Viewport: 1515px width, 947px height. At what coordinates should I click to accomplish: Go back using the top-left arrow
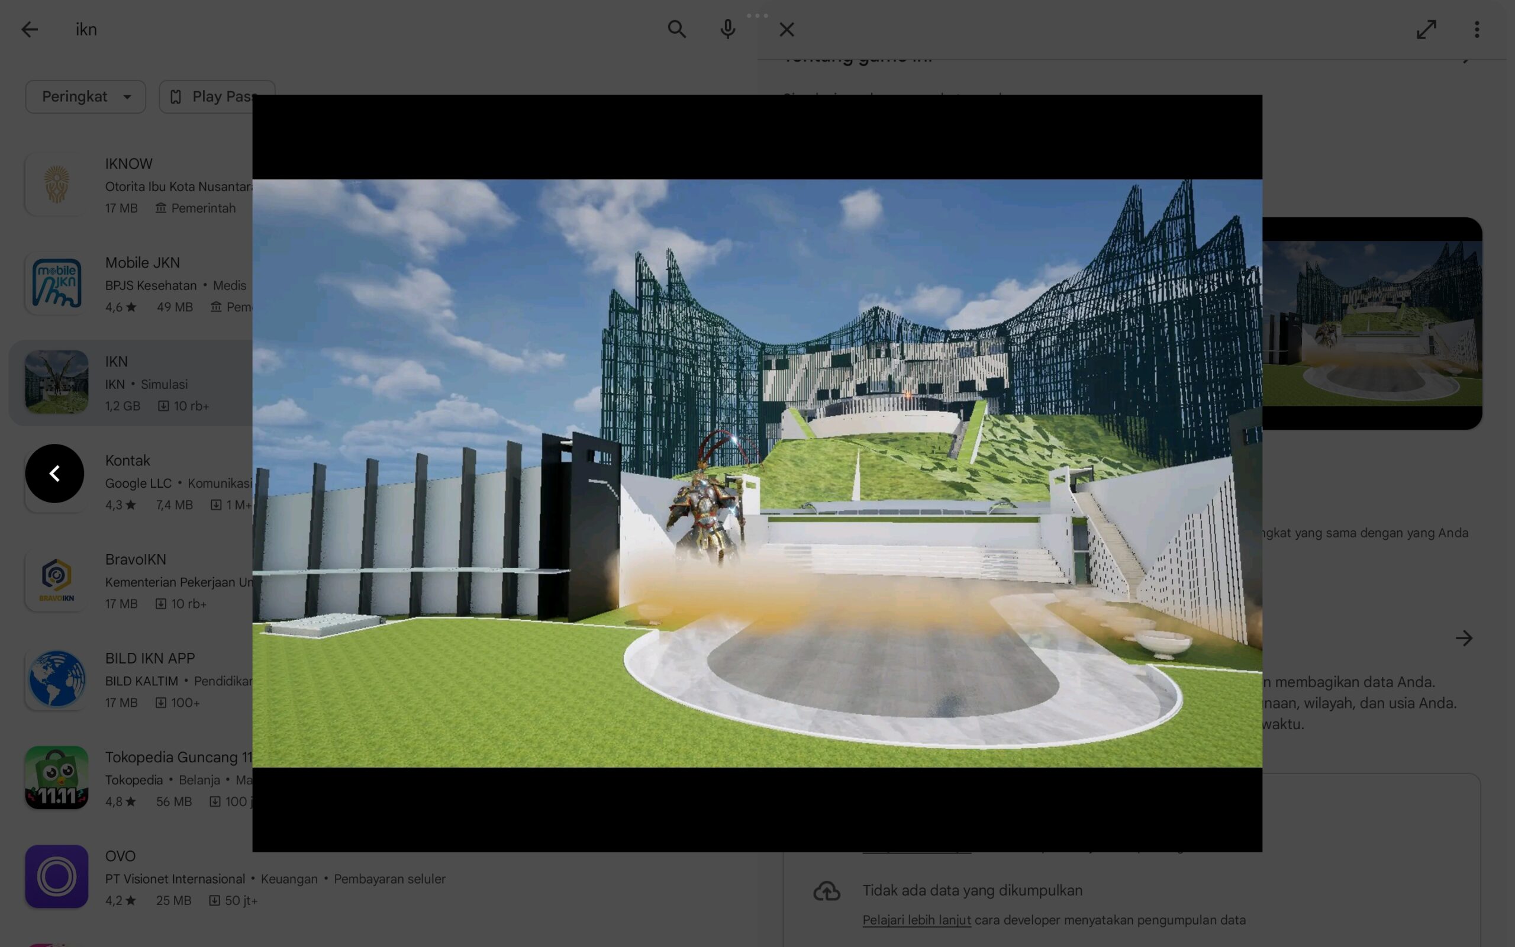pos(30,30)
